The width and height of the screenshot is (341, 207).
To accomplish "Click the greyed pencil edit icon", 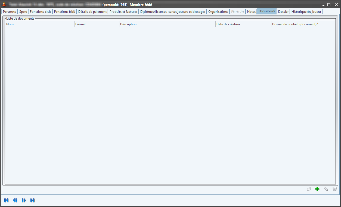I will tap(326, 189).
